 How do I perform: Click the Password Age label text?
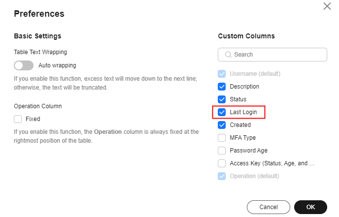pos(249,151)
